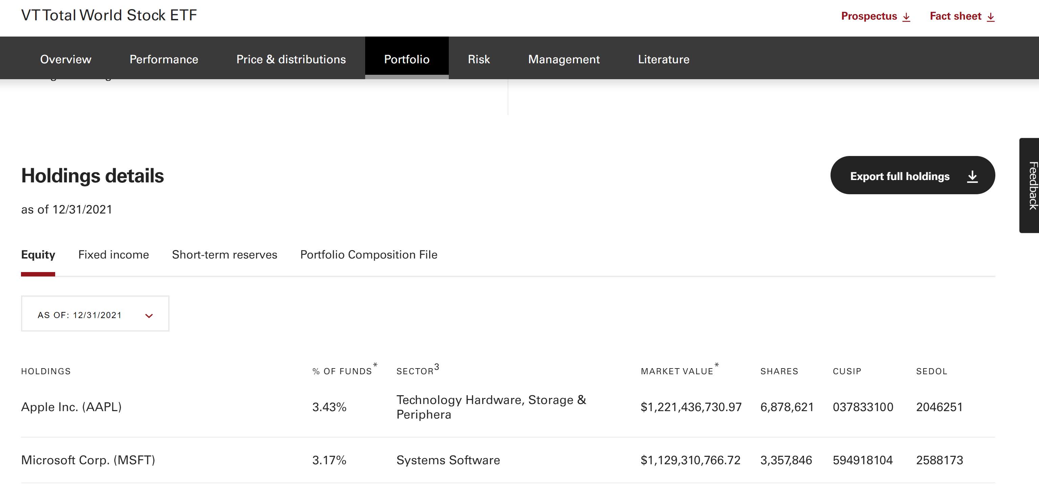Select the Microsoft Corp. (MSFT) holding

(x=88, y=460)
